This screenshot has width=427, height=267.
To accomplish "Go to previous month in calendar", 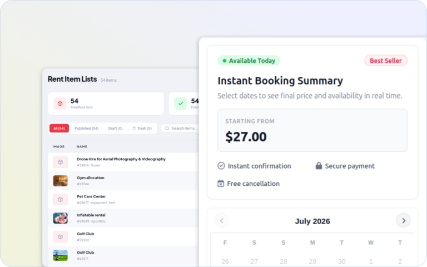I will [x=222, y=220].
